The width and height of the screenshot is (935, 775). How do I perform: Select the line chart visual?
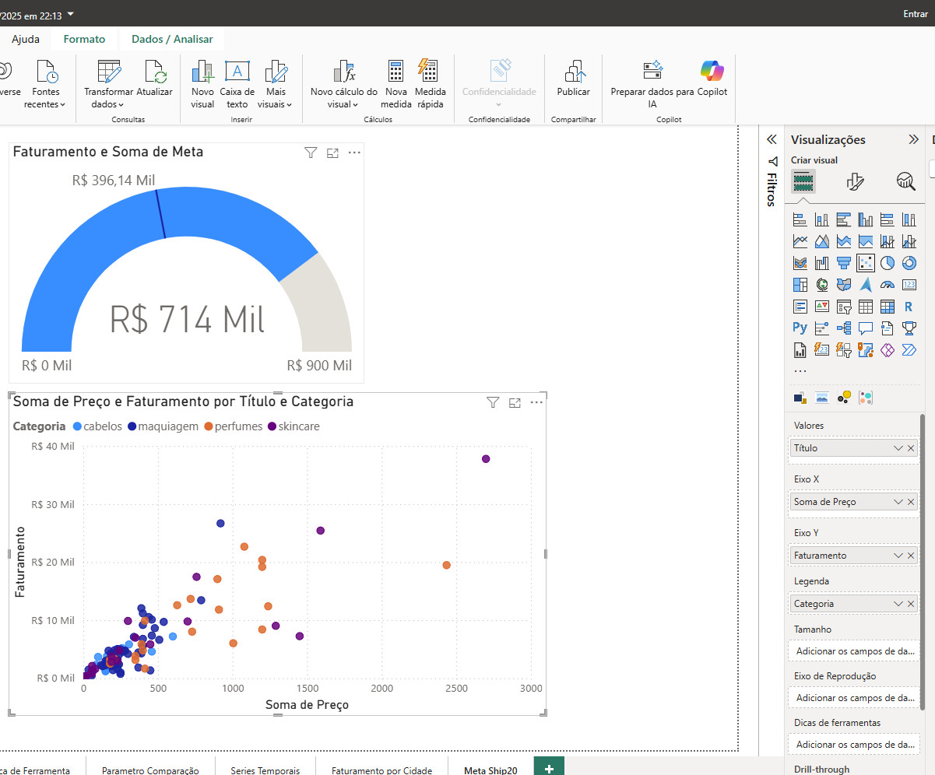(x=800, y=241)
